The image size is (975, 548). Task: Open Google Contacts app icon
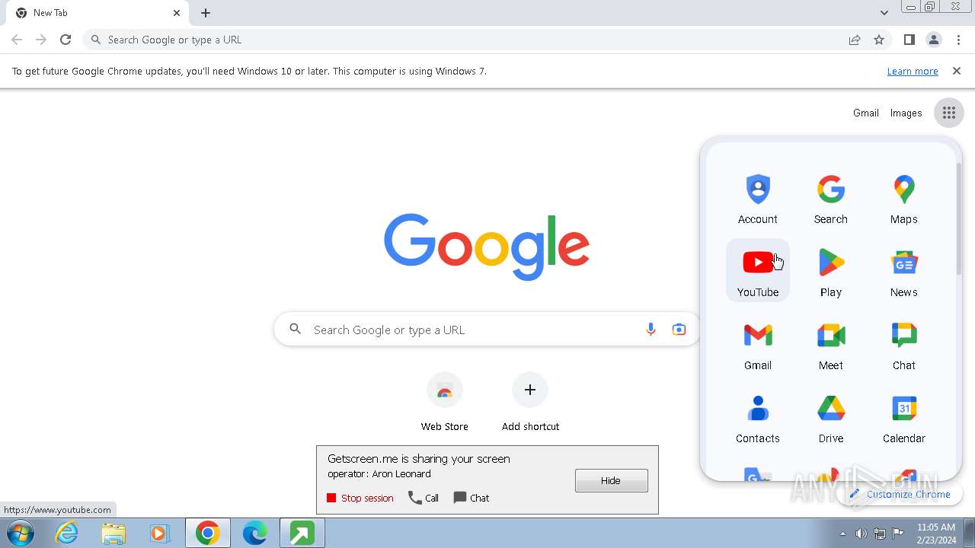click(757, 418)
